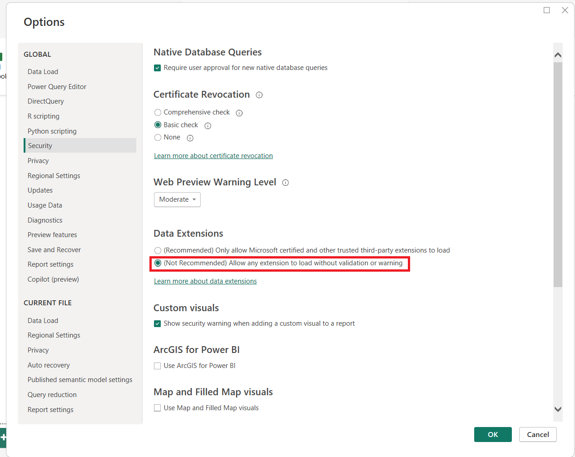Maximize the Options dialog window

[x=547, y=10]
